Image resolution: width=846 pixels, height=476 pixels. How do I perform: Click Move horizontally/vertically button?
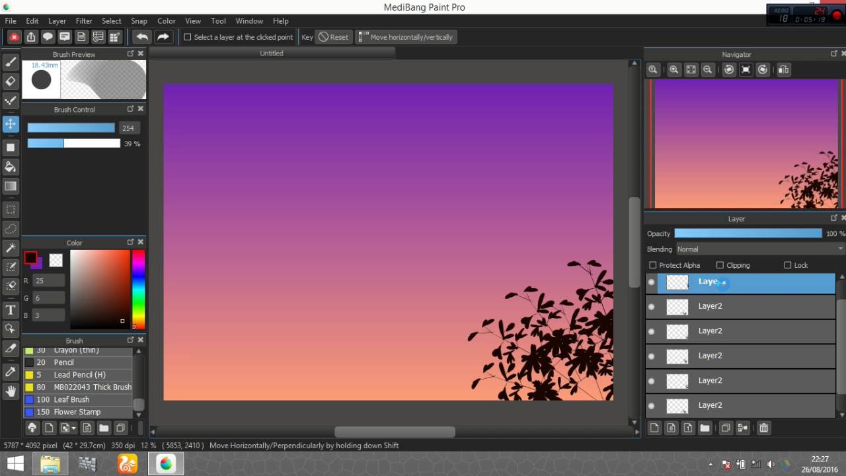pyautogui.click(x=406, y=37)
